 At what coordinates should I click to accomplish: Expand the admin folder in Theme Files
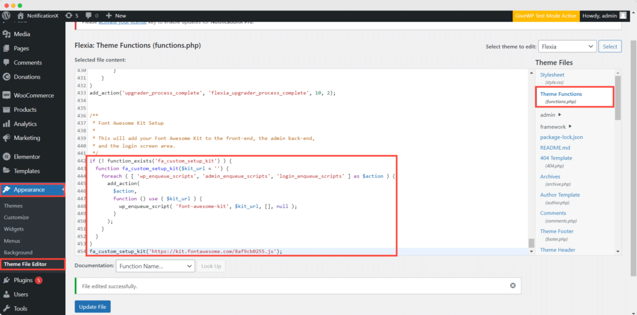551,115
